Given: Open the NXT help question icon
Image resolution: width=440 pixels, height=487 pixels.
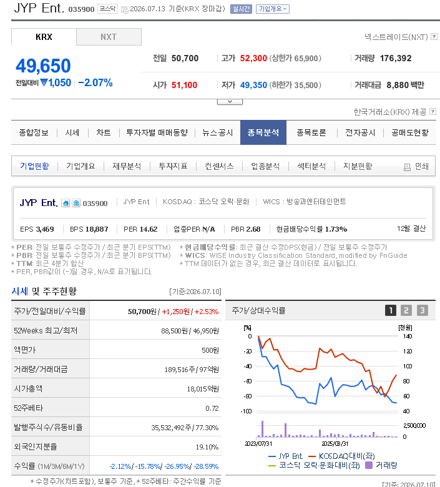Looking at the screenshot, I should point(434,37).
